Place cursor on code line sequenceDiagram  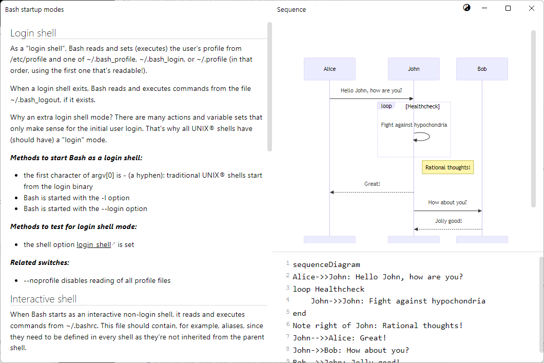[326, 264]
